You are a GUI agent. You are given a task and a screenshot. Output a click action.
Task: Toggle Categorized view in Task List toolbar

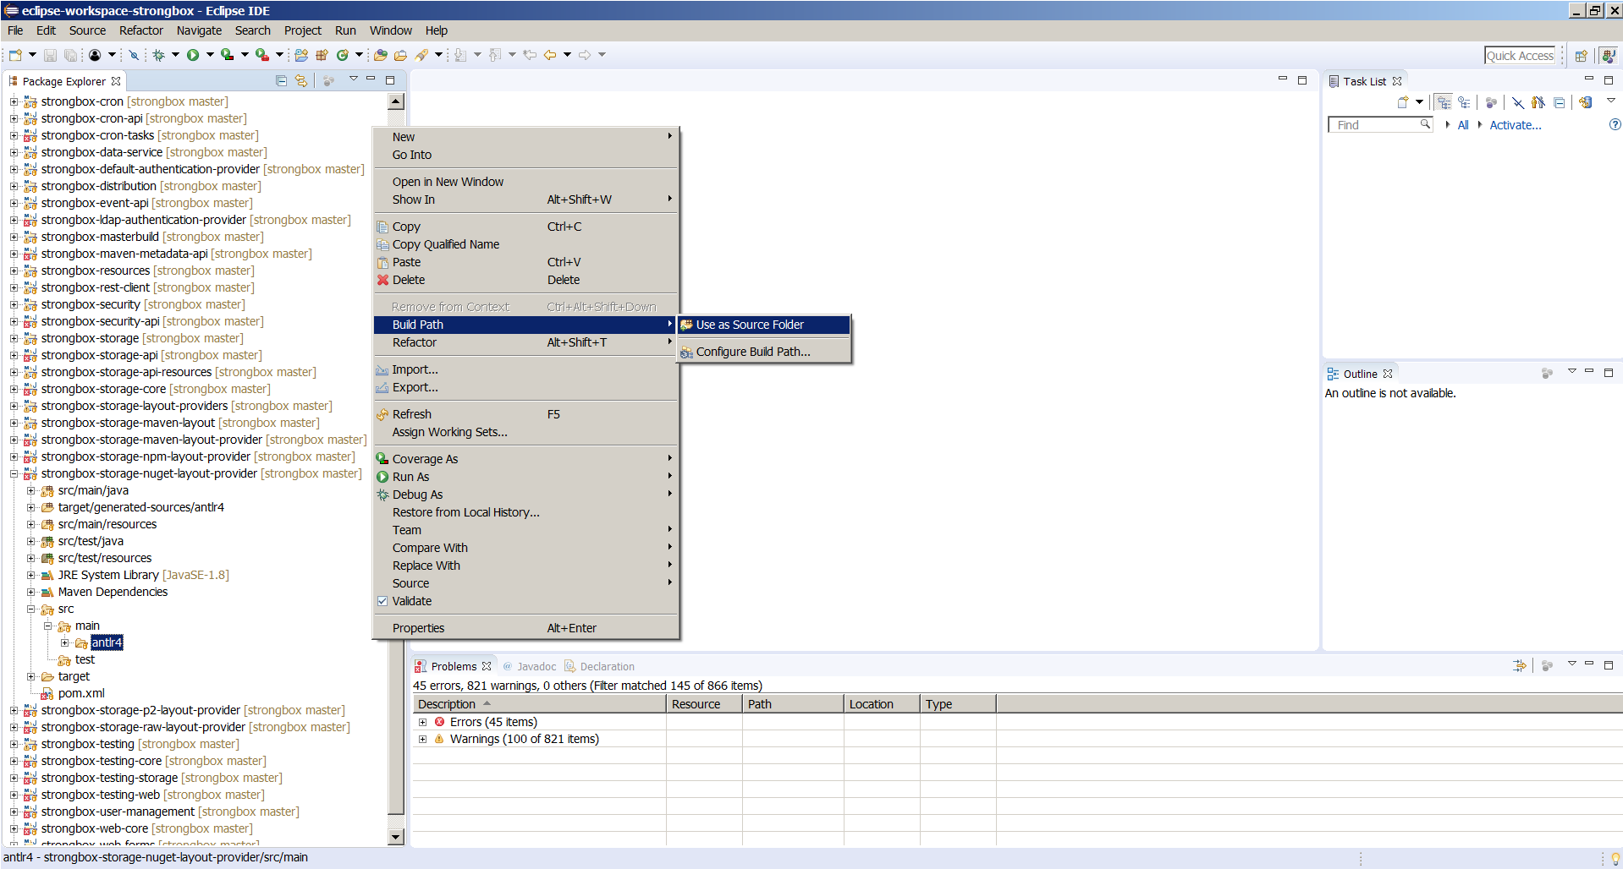coord(1444,102)
